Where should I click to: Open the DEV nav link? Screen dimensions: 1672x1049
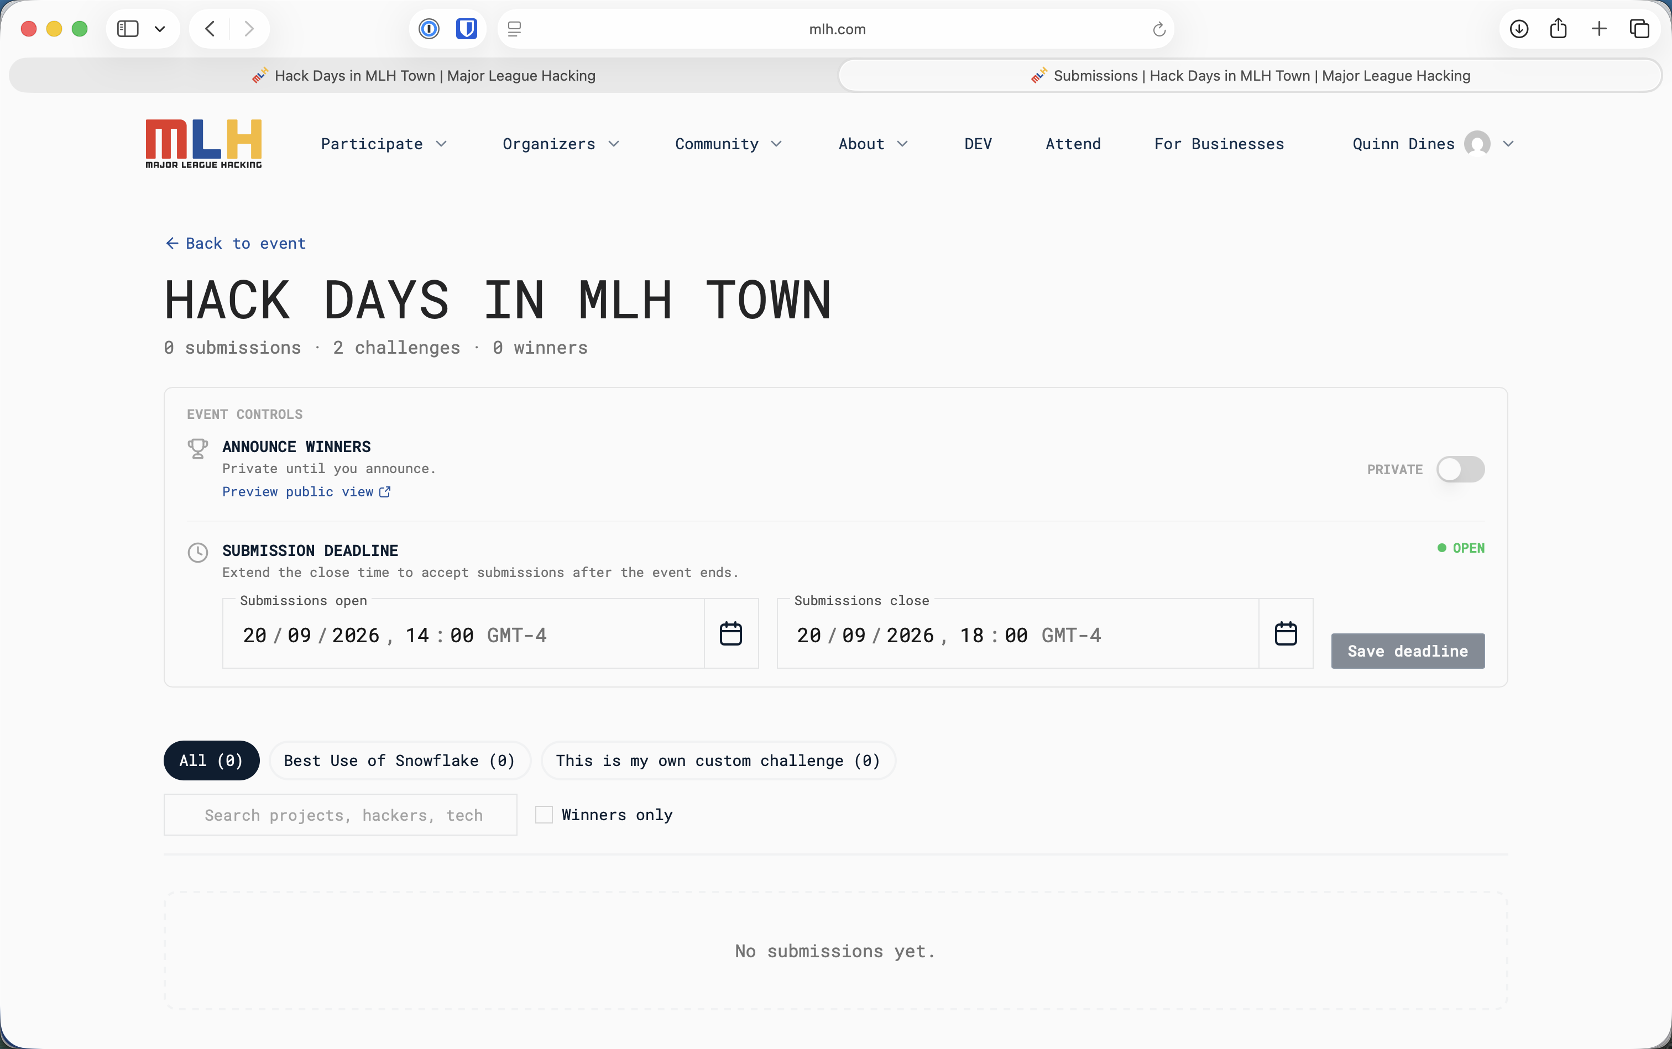point(978,144)
